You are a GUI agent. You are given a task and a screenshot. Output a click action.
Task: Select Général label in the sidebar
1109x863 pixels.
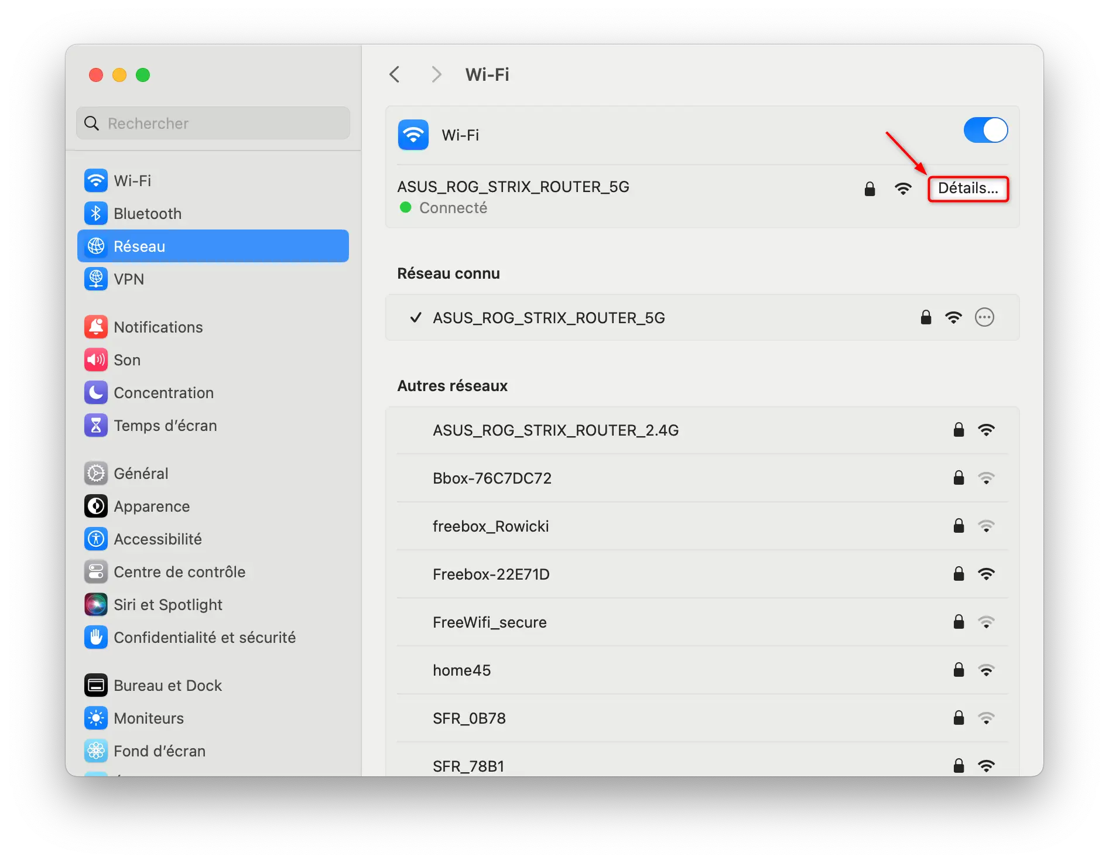(x=141, y=473)
